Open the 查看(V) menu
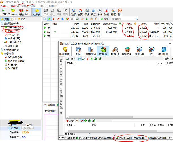This screenshot has height=142, width=173. (15, 6)
